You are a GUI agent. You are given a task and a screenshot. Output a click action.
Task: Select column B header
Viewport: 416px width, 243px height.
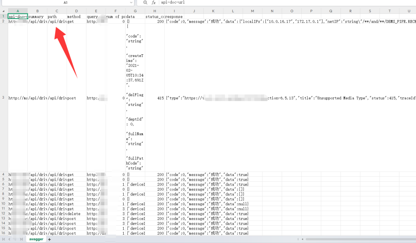(37, 11)
